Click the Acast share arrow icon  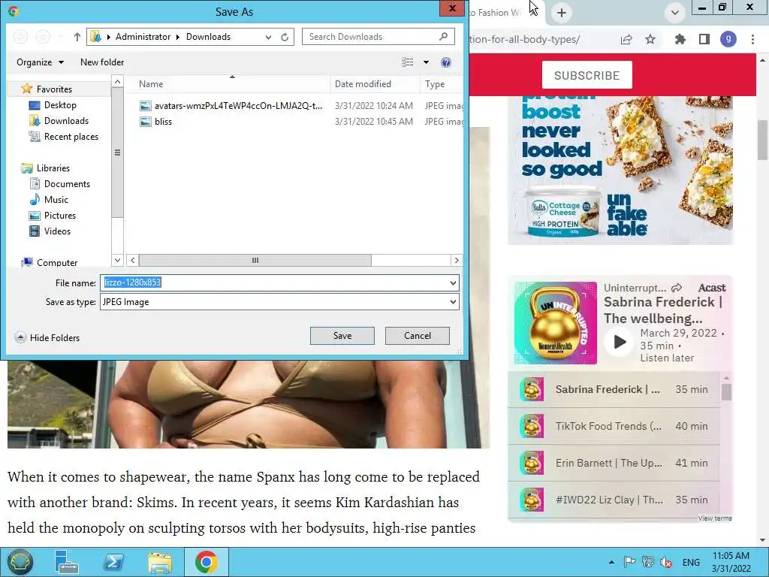pos(677,288)
